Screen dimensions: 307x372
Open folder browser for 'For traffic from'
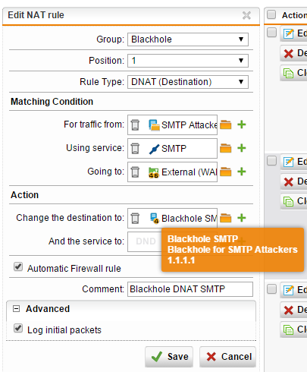[x=226, y=125]
